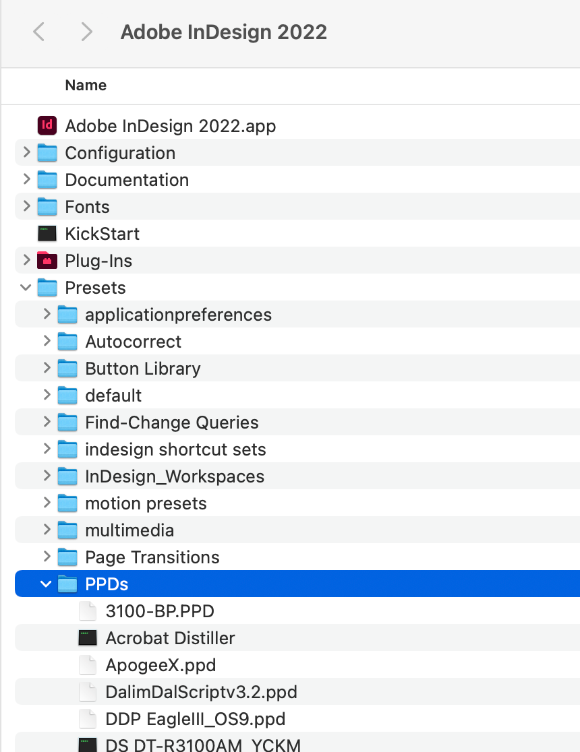Select the applicationpreferences folder name

[x=179, y=315]
